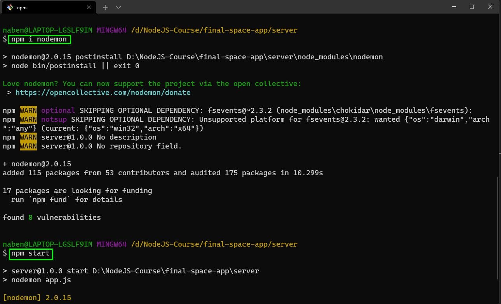The width and height of the screenshot is (501, 304).
Task: Click 'node bin/postinstall || exit 0' line
Action: point(71,66)
